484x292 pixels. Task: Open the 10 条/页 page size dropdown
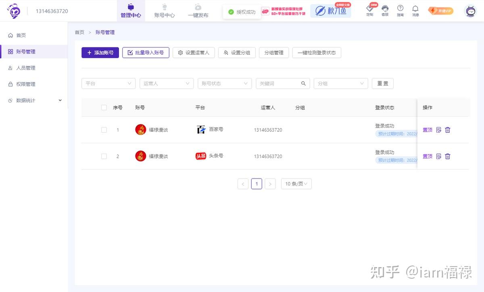click(x=296, y=184)
